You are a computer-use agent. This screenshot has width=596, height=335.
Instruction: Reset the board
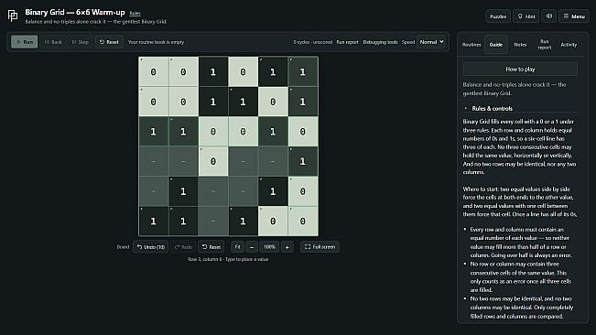211,247
